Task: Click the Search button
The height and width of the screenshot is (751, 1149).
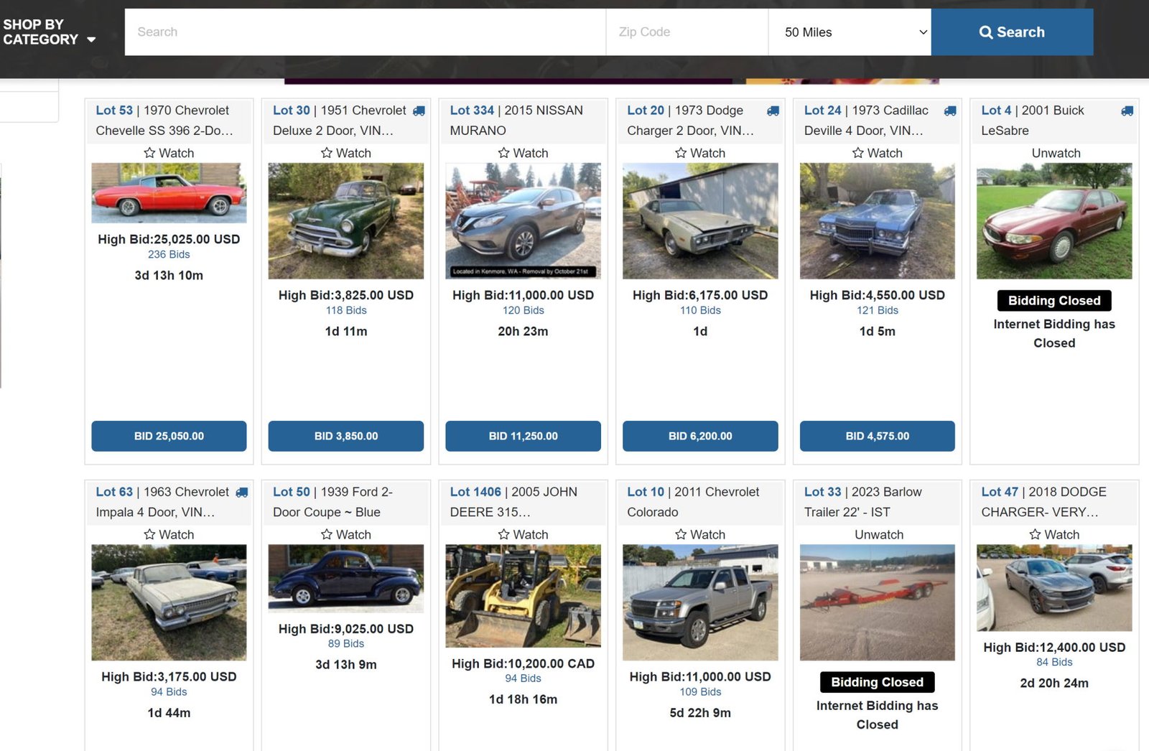Action: point(1012,32)
